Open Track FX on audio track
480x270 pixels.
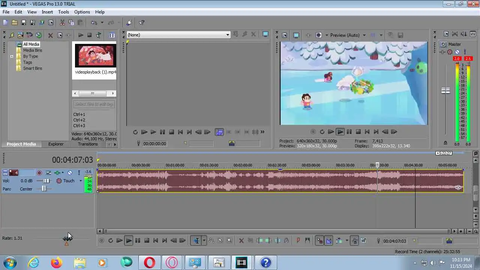click(x=57, y=173)
